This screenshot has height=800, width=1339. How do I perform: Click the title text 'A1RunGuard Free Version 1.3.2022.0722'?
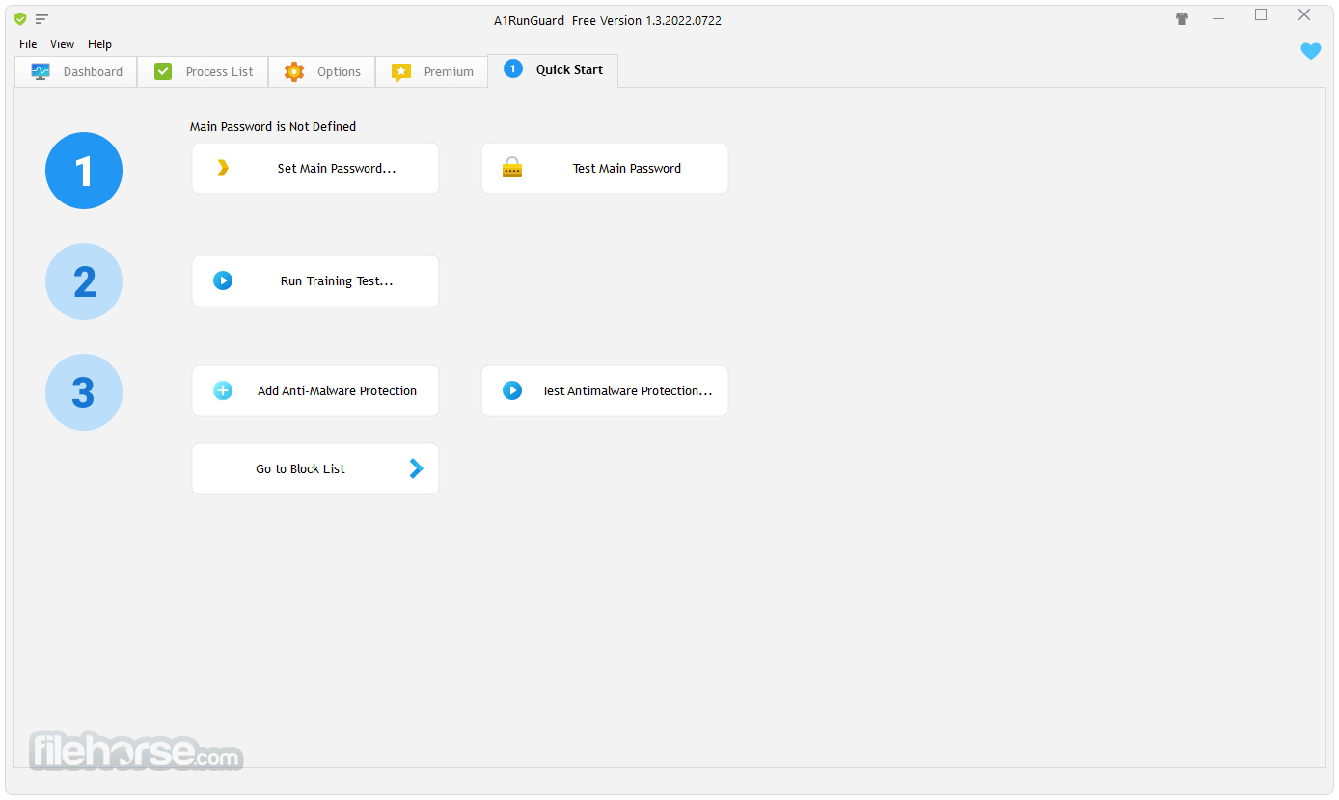click(x=608, y=20)
